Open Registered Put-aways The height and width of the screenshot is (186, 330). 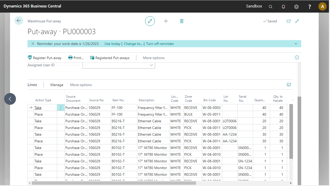click(x=110, y=58)
